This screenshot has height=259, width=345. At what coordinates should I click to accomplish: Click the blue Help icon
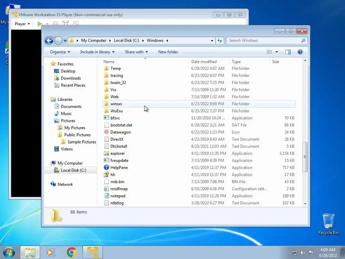point(300,52)
